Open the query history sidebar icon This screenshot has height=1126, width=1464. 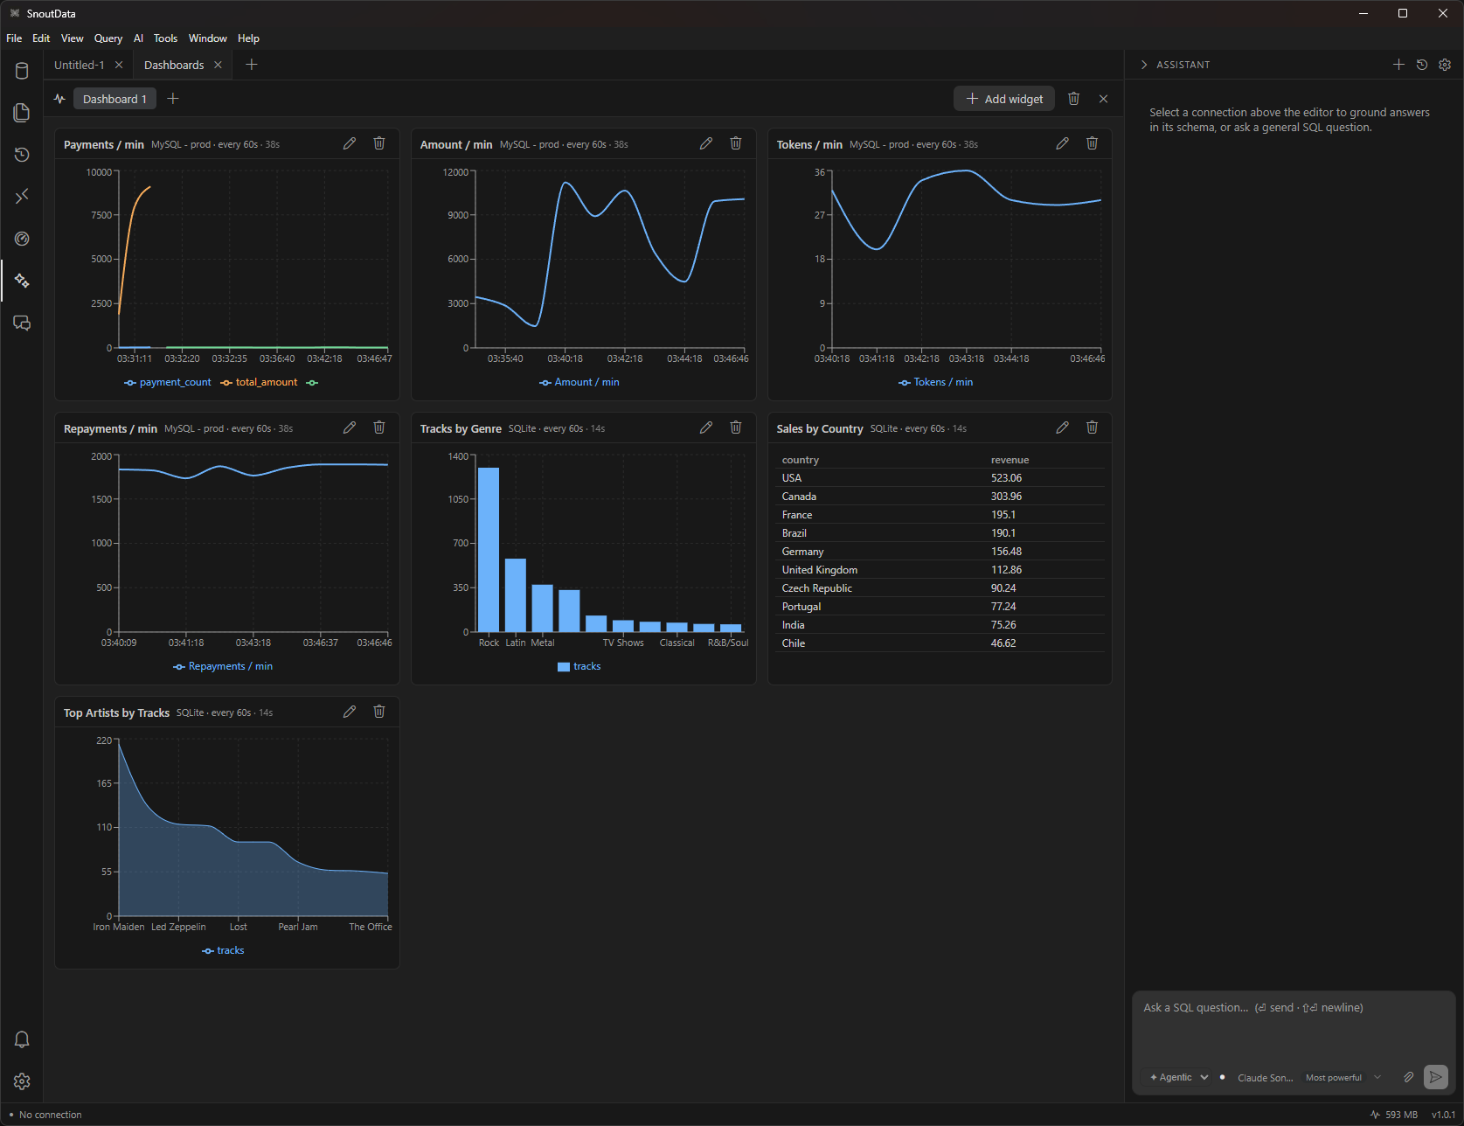point(22,155)
